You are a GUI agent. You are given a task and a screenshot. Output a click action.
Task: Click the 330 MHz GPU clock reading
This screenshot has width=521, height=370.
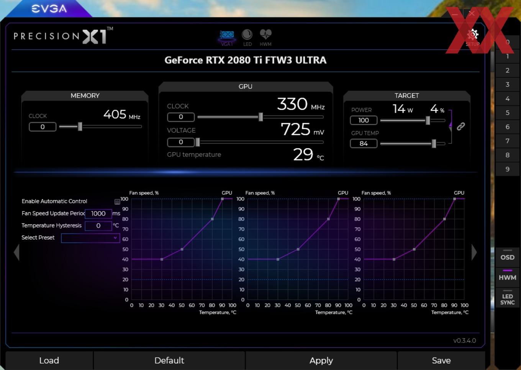point(301,104)
